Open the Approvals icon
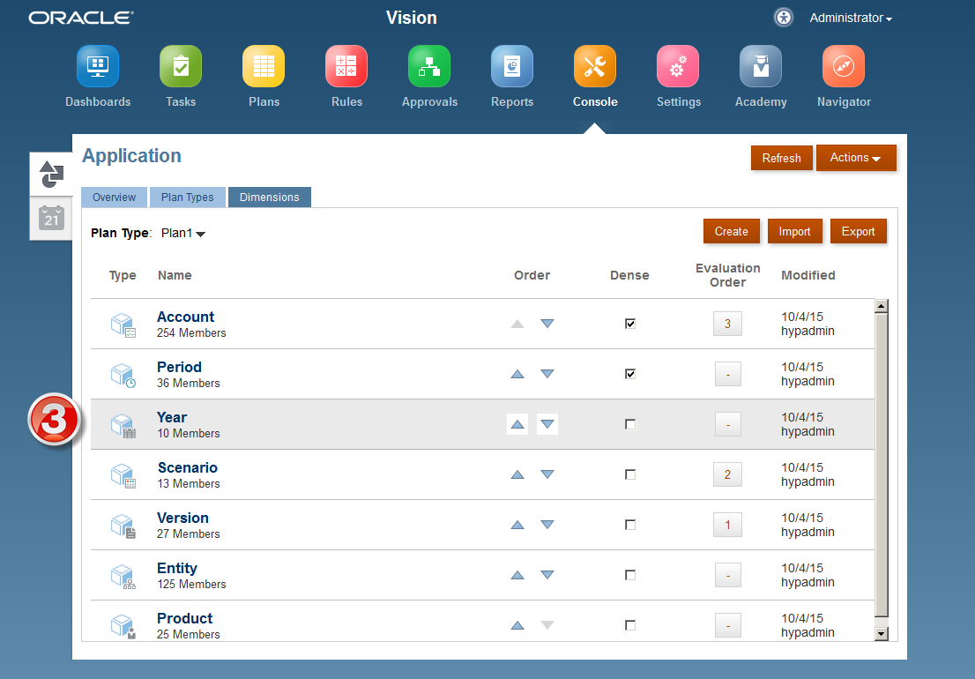The width and height of the screenshot is (975, 679). coord(429,66)
